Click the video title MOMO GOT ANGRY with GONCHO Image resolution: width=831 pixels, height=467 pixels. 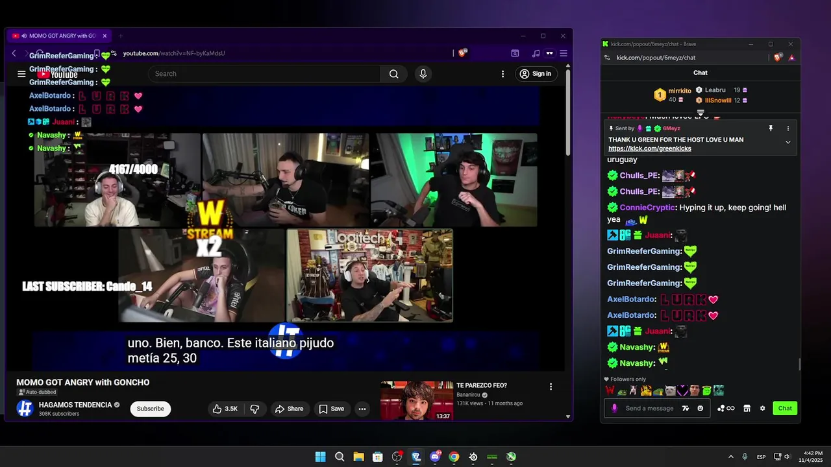tap(82, 383)
